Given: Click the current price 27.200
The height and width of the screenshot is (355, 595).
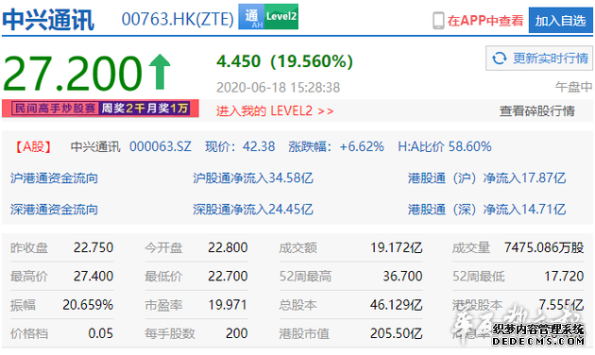Looking at the screenshot, I should click(x=73, y=74).
